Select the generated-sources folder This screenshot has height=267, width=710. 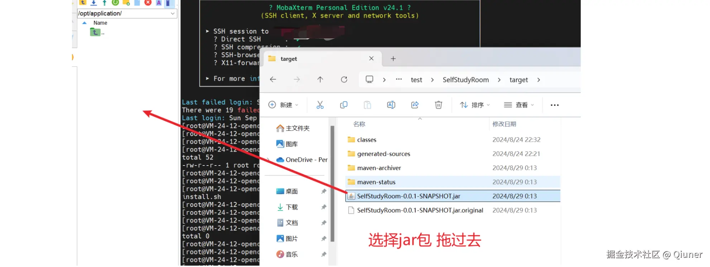click(x=453, y=154)
